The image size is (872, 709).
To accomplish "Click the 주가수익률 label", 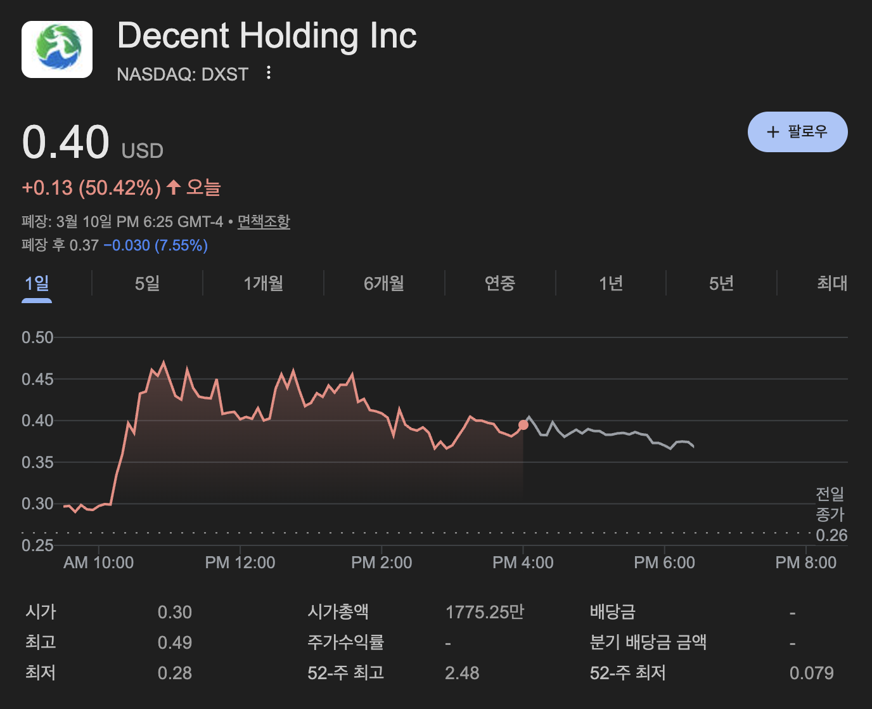I will point(345,642).
